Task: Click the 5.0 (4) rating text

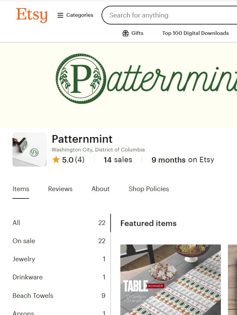Action: coord(73,160)
